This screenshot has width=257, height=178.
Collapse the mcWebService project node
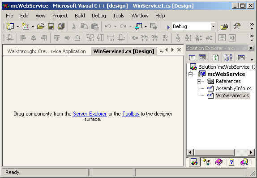click(x=190, y=74)
